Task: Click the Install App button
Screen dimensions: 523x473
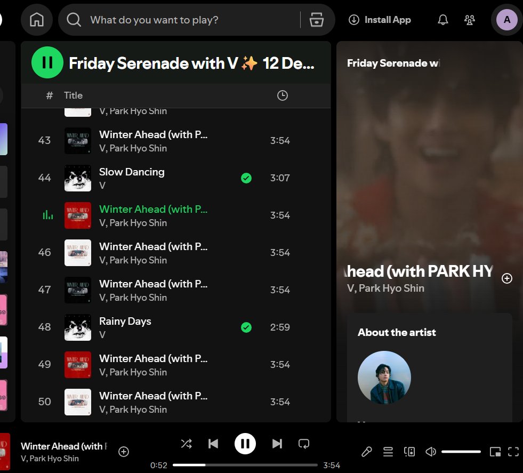Action: click(x=380, y=19)
